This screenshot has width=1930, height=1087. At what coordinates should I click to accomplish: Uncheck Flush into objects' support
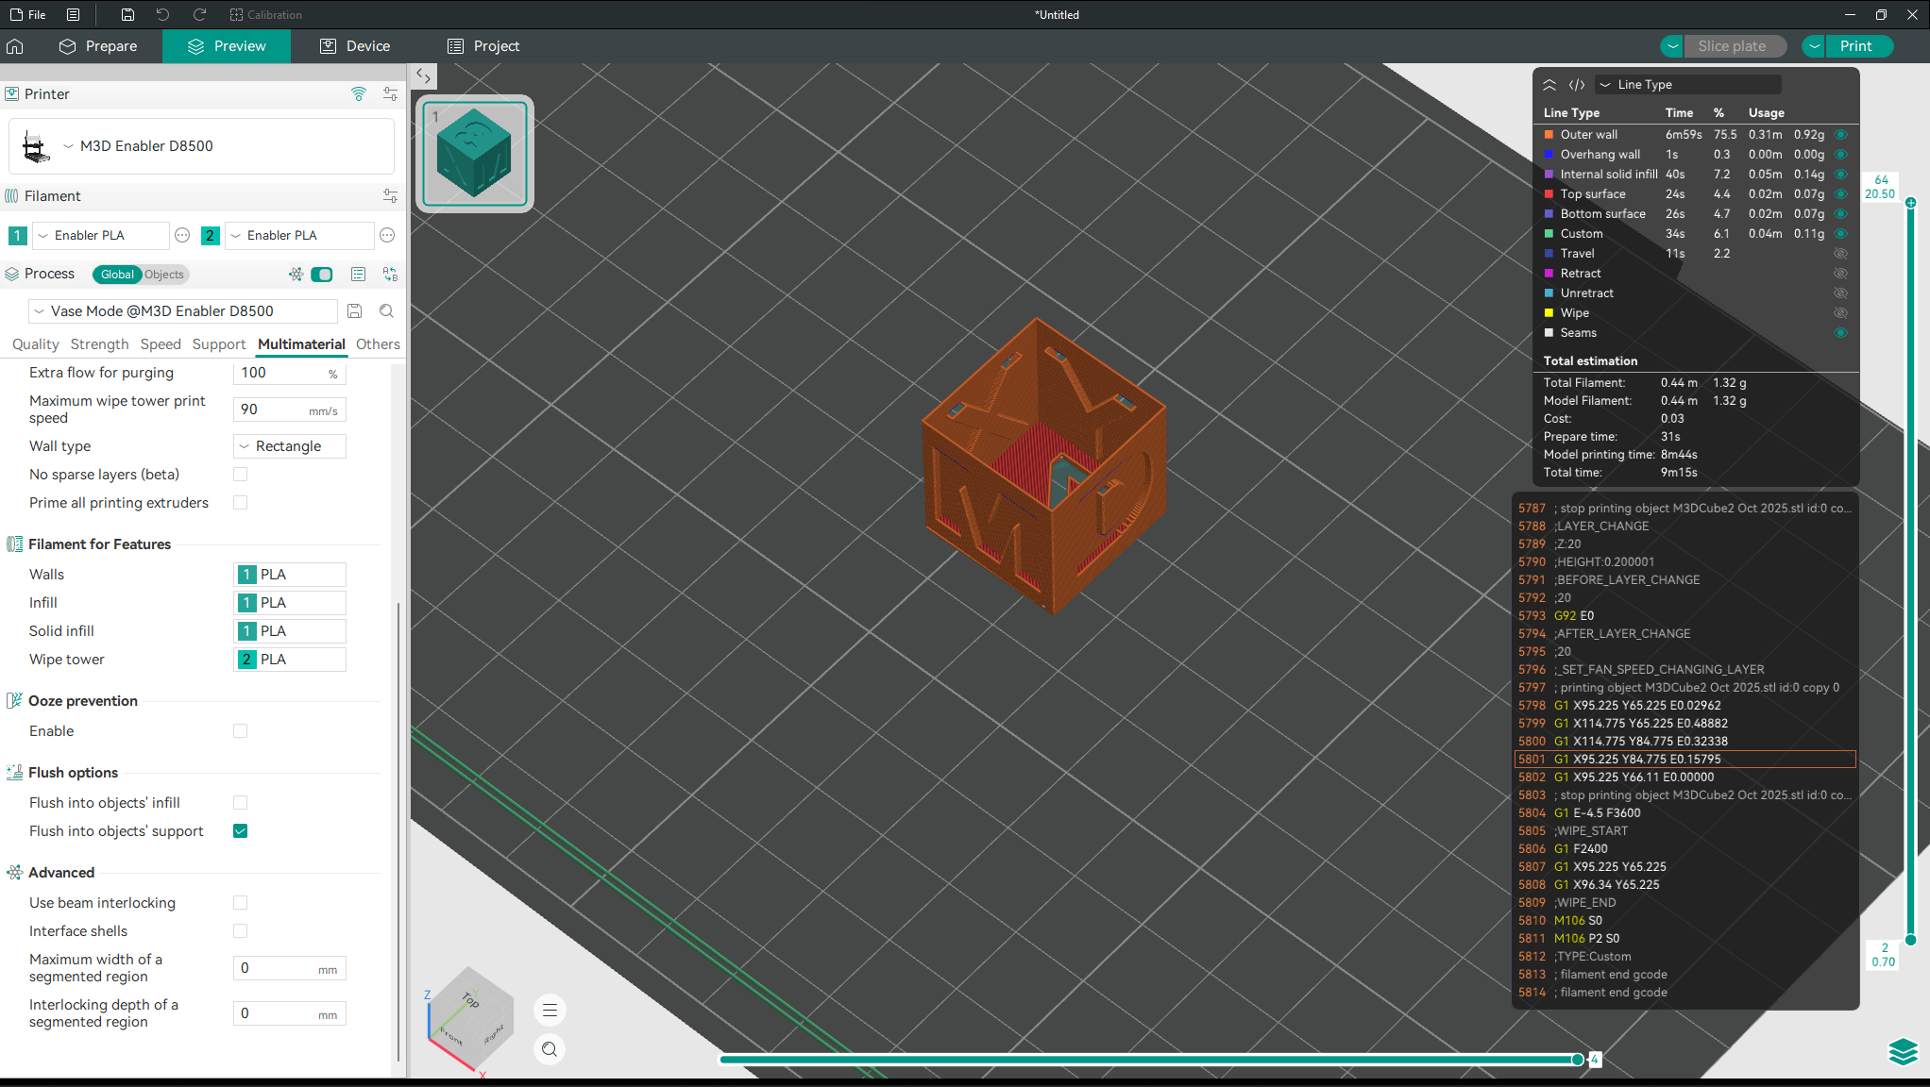click(x=241, y=831)
